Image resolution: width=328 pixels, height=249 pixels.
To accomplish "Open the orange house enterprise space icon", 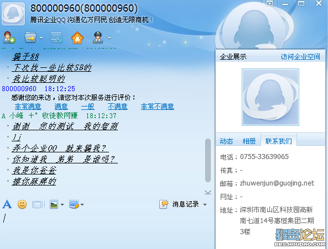I will tap(77, 38).
